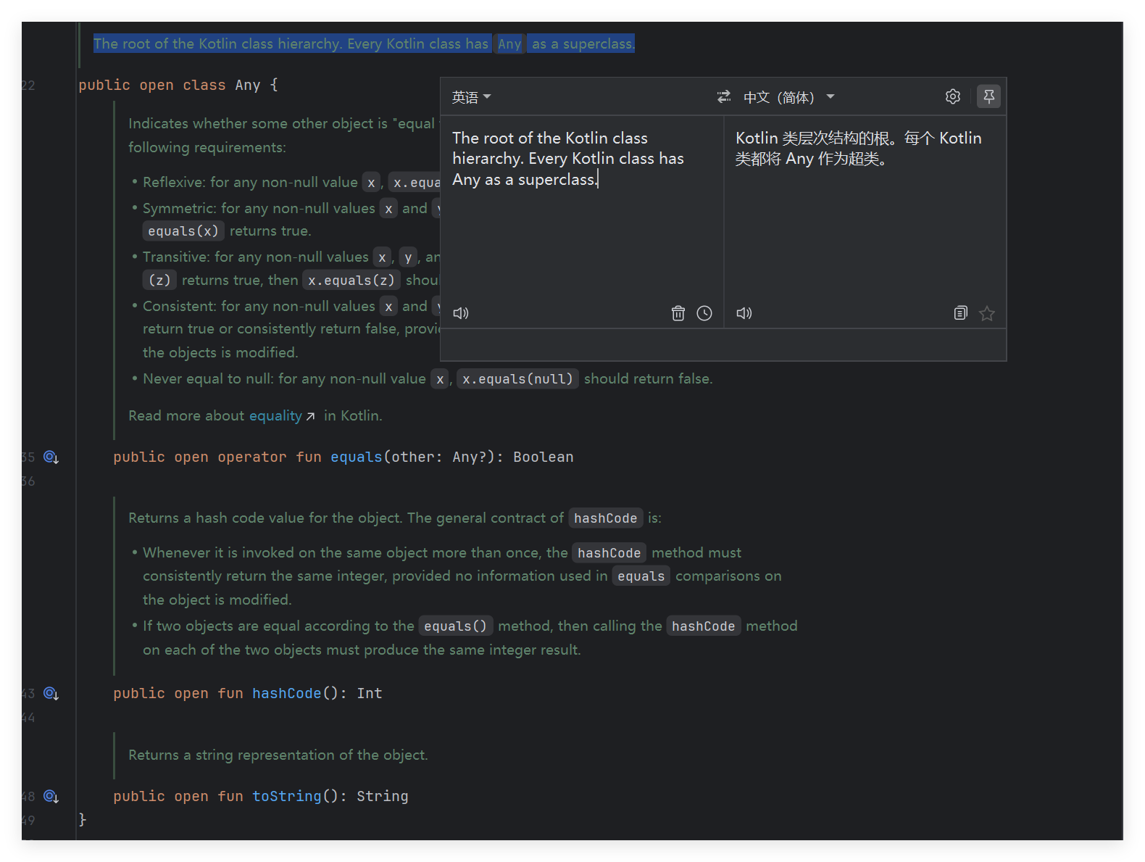Click gutter override icon beside toString
1145x862 pixels.
(51, 796)
